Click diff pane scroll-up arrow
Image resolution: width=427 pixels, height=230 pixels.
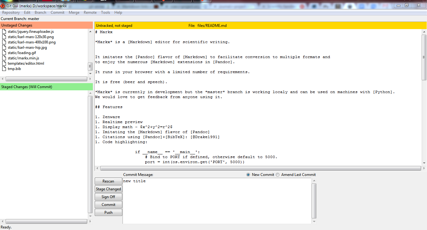click(x=424, y=32)
